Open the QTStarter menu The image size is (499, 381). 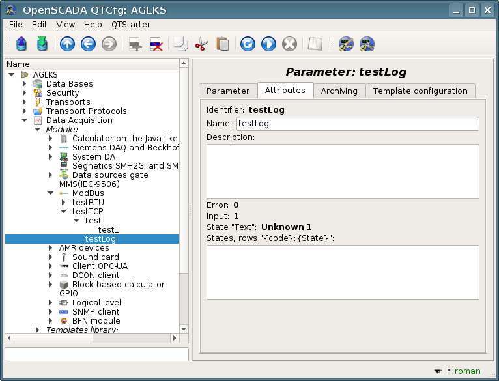[131, 25]
